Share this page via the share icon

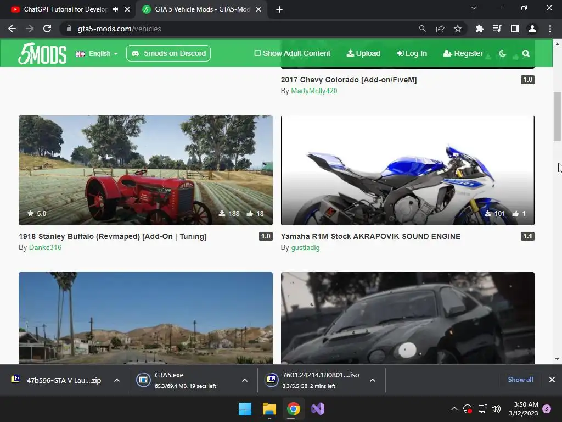(x=440, y=29)
